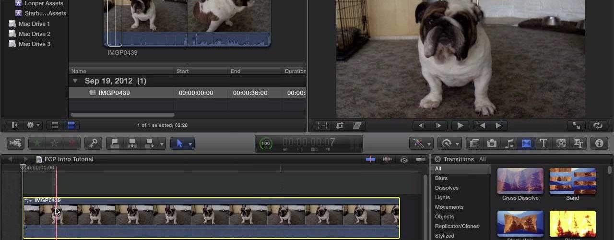Step back one frame in the viewer
Viewport: 614px width, 240px height.
(x=422, y=125)
